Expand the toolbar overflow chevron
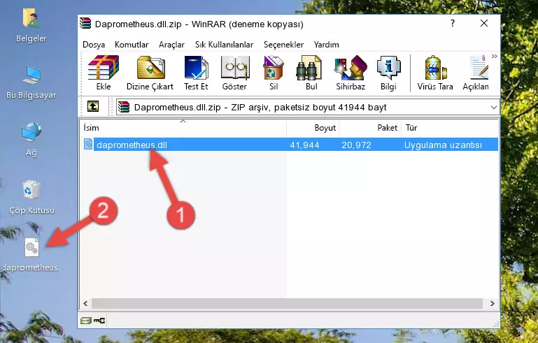 [x=495, y=56]
